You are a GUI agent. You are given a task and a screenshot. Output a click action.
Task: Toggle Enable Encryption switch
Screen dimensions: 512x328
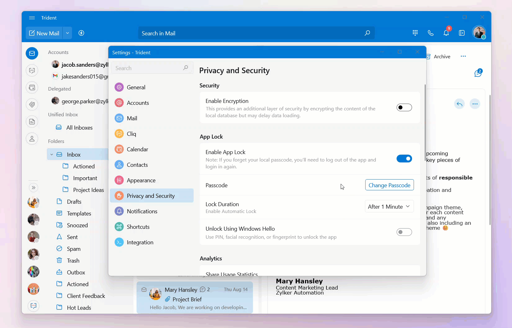point(404,108)
